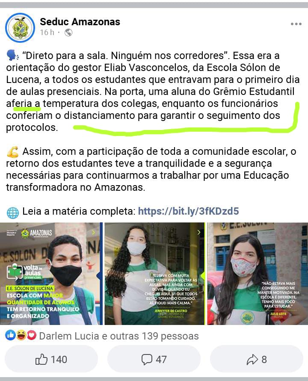Open the Seduc Amazonas profile picture
This screenshot has width=308, height=381.
pyautogui.click(x=20, y=28)
